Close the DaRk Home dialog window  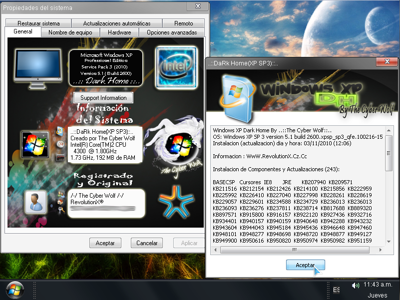pyautogui.click(x=387, y=61)
